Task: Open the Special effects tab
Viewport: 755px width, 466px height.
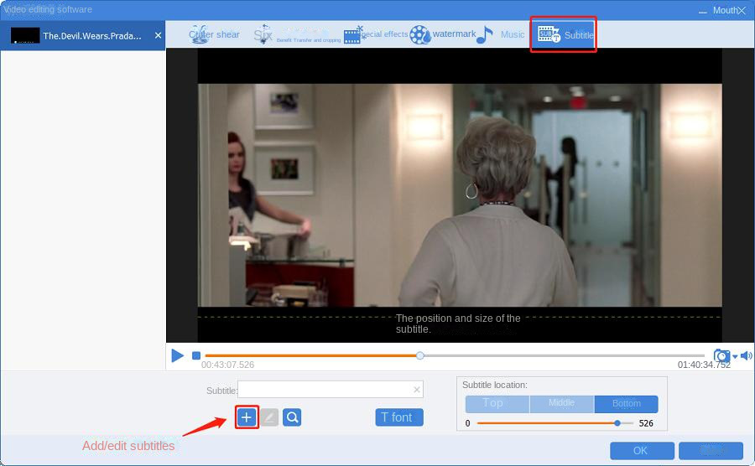Action: click(376, 34)
